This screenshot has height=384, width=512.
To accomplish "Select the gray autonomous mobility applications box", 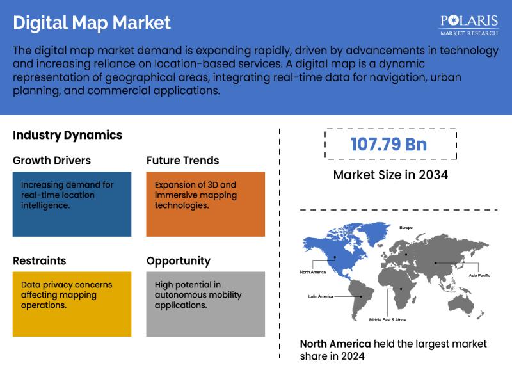I will point(205,304).
